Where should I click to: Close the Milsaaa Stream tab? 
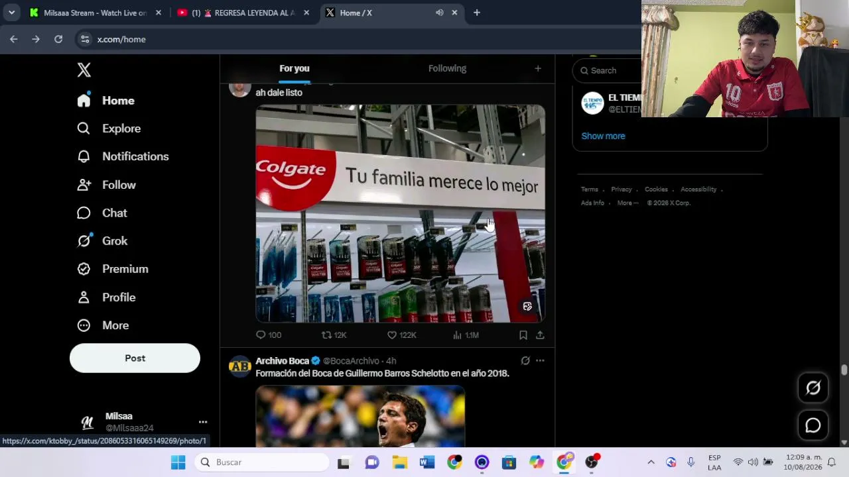click(159, 13)
